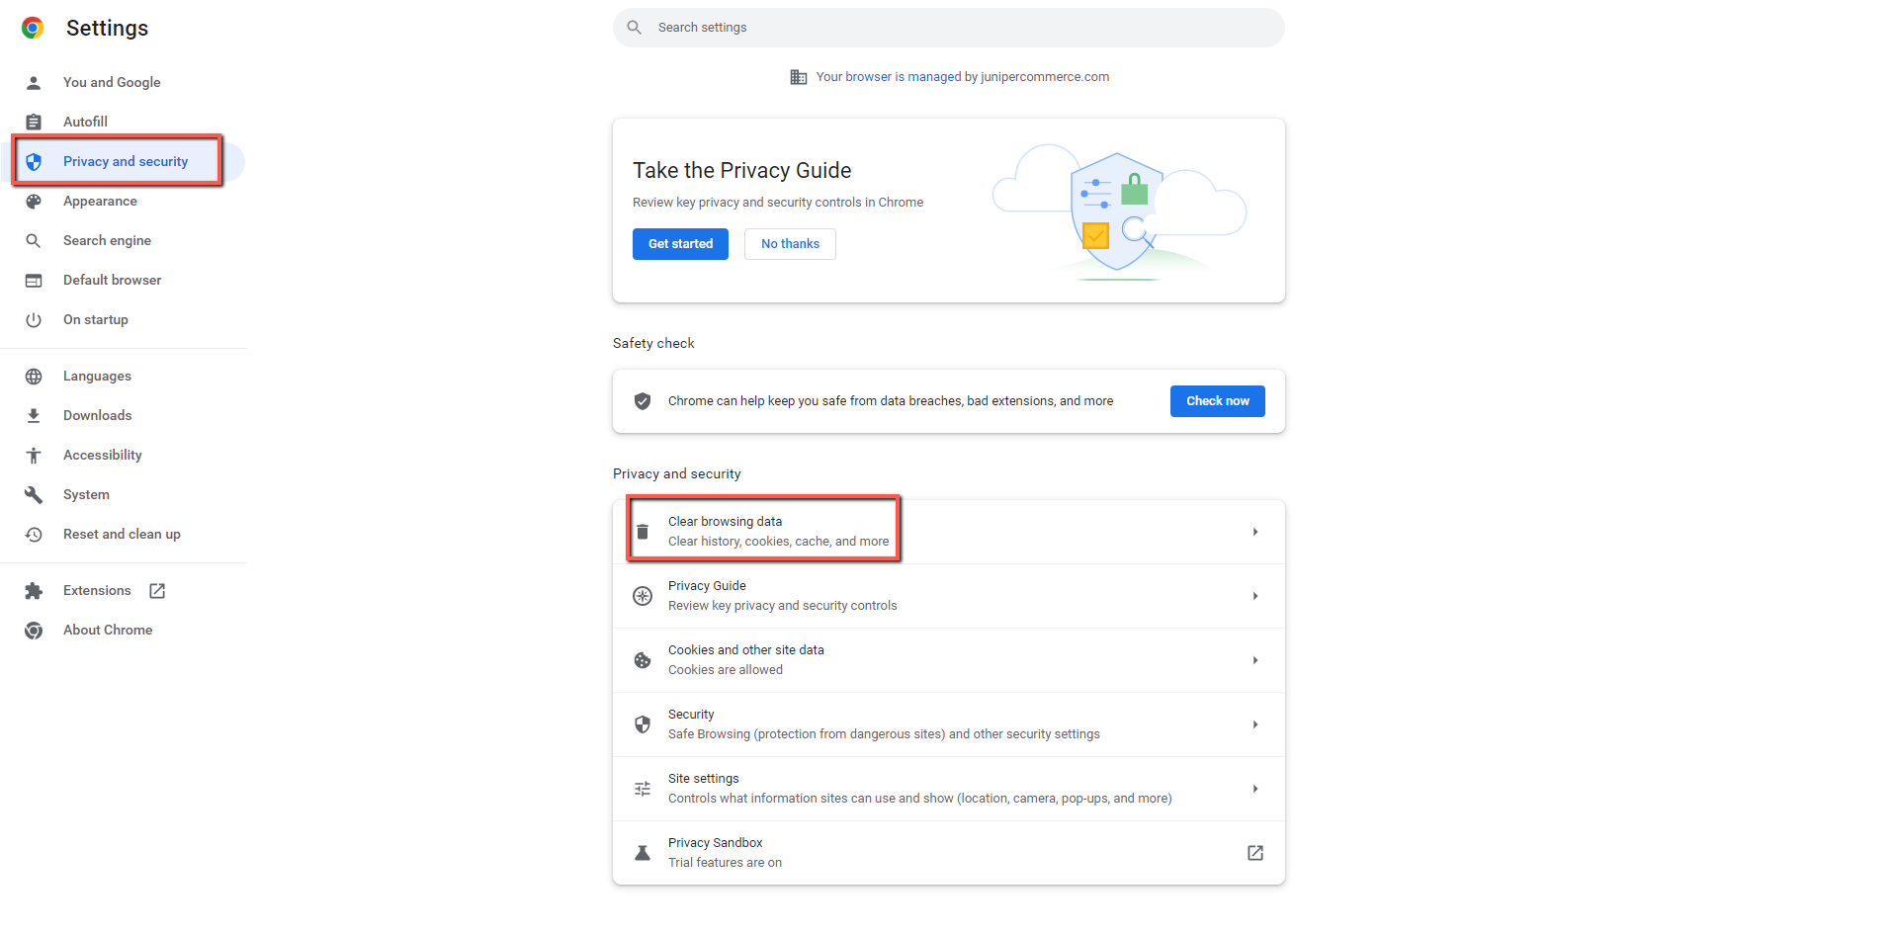Expand Clear browsing data with its arrow
This screenshot has width=1898, height=935.
[1254, 532]
